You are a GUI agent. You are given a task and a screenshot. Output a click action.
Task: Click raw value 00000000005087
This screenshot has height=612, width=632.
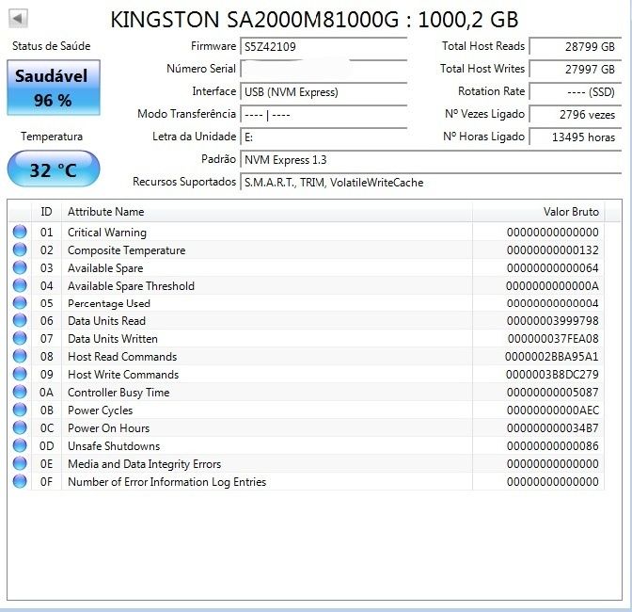(553, 392)
